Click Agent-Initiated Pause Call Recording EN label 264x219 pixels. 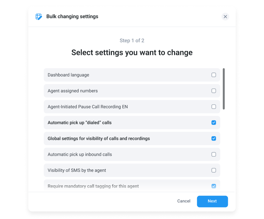tap(88, 107)
